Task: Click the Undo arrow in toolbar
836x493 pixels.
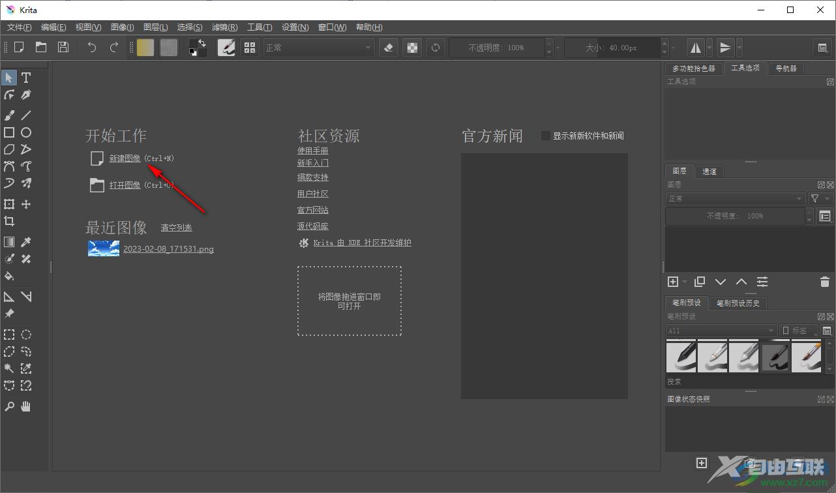Action: click(92, 47)
